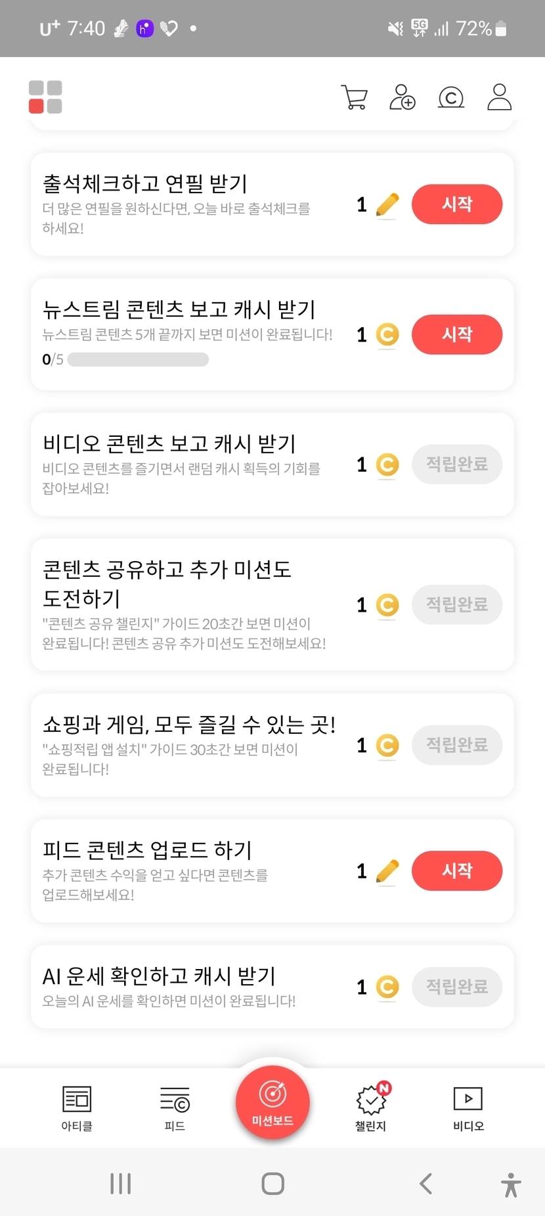Tap the pencil reward icon for 출석체크
The width and height of the screenshot is (545, 1216).
(387, 205)
